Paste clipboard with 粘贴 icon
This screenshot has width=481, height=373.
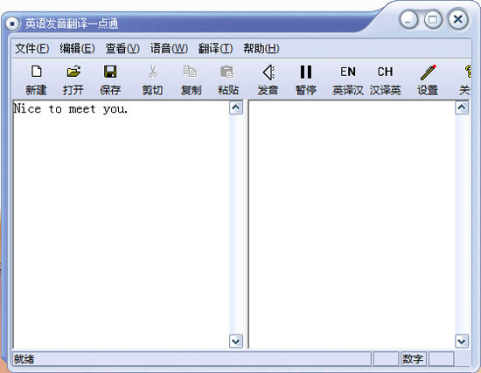tap(227, 79)
